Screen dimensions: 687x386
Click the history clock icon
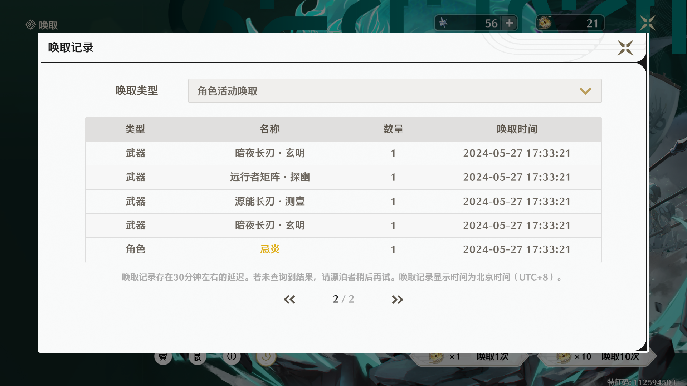(266, 357)
